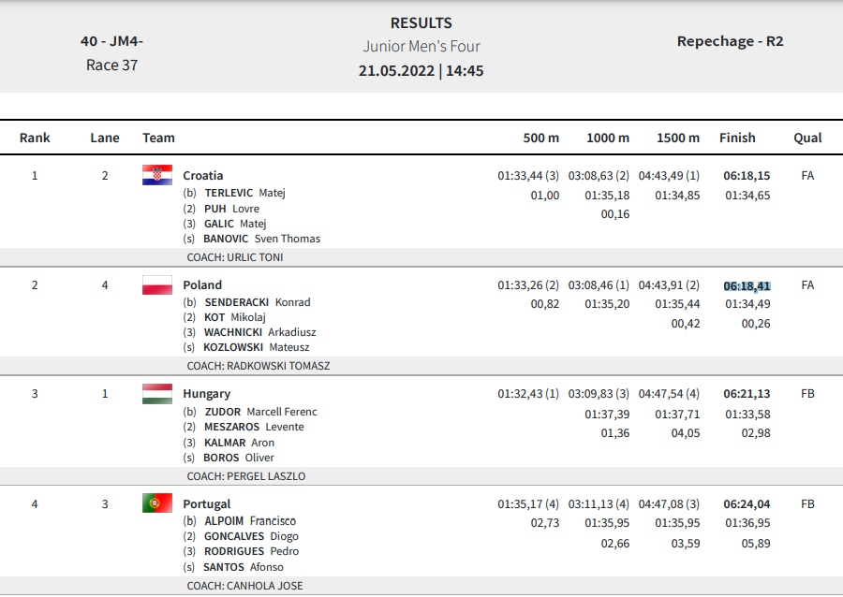Click the Rank column header
The image size is (843, 597).
click(x=35, y=138)
